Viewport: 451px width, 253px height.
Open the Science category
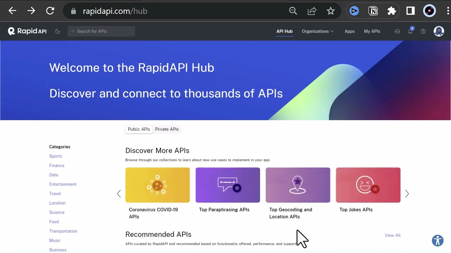point(57,212)
